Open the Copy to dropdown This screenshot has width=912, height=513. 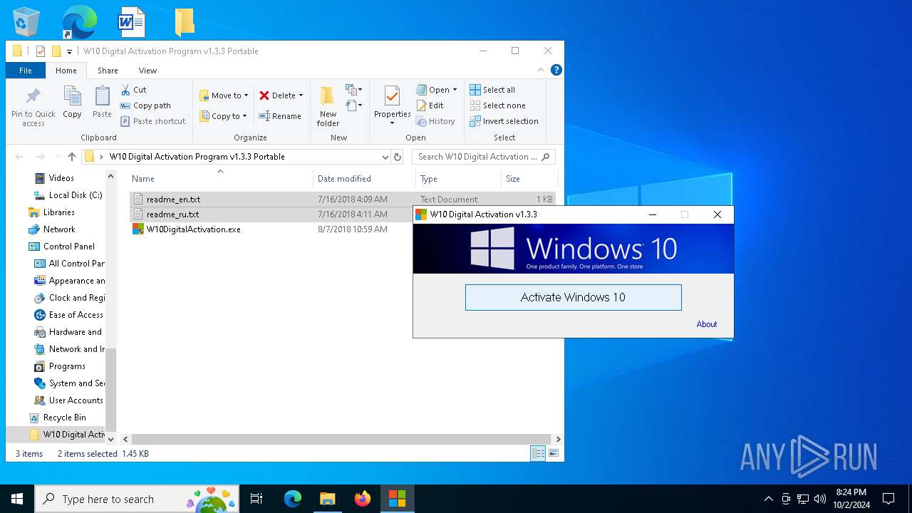224,116
